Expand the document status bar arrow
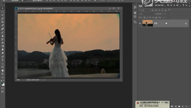This screenshot has width=191, height=108. (45, 80)
